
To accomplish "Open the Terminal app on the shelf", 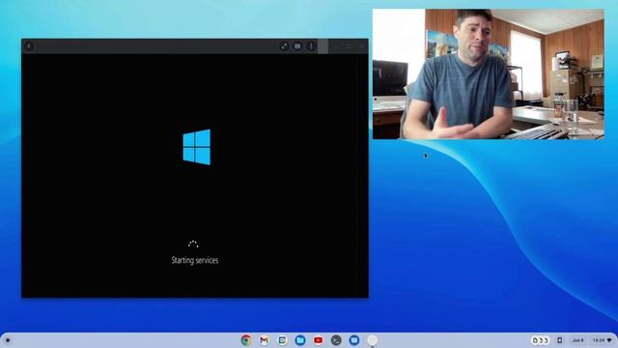I will click(x=336, y=339).
